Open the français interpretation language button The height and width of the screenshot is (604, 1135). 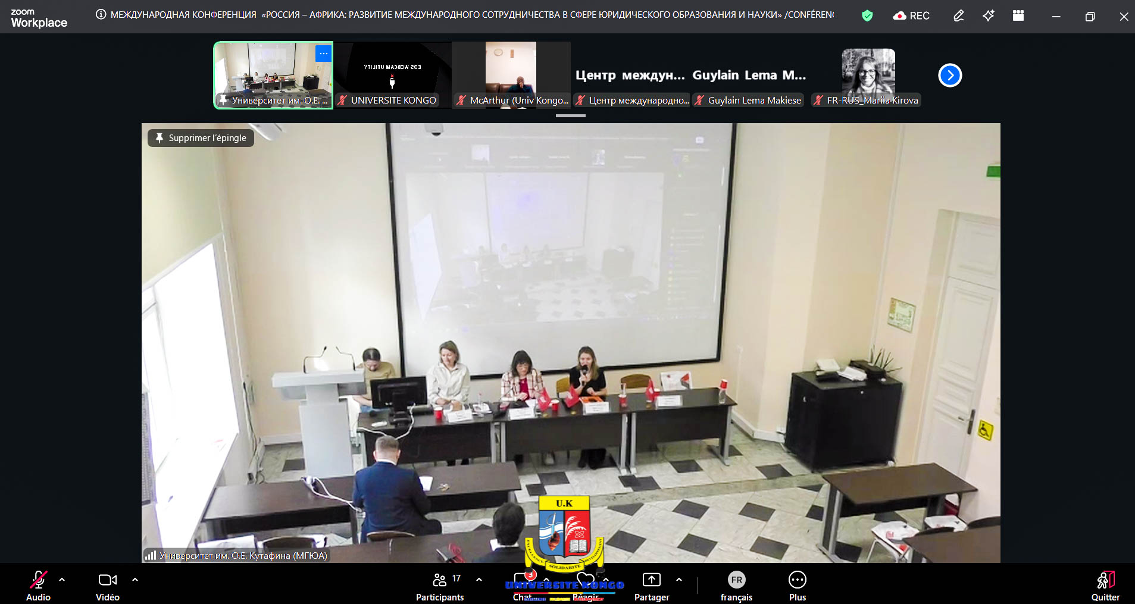pyautogui.click(x=736, y=586)
